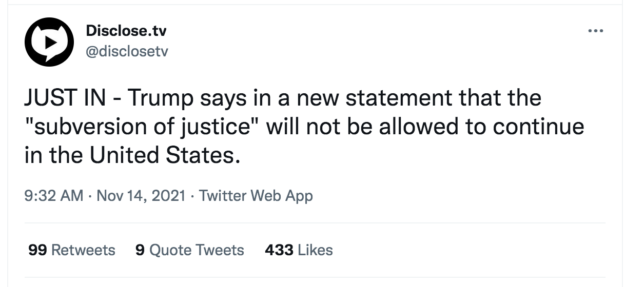Click the 9:32 AM timestamp
625x287 pixels.
click(53, 195)
